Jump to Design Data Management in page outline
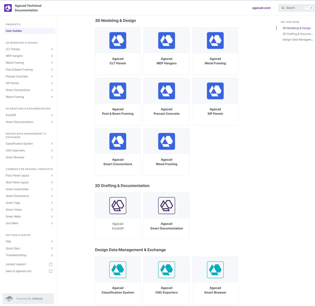 [298, 40]
